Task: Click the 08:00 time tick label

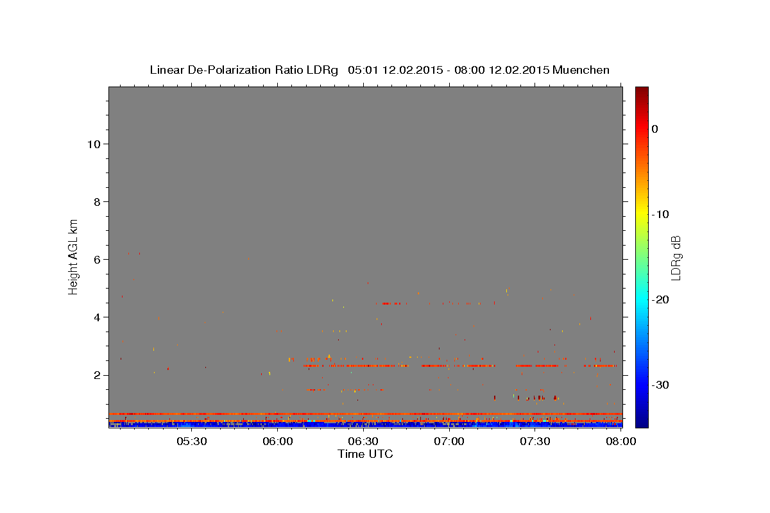Action: (x=621, y=442)
